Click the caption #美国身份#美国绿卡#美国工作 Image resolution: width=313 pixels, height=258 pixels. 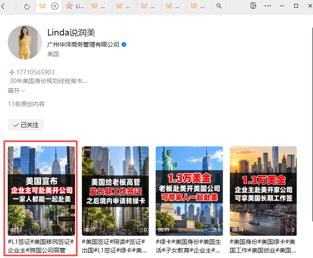point(263,246)
